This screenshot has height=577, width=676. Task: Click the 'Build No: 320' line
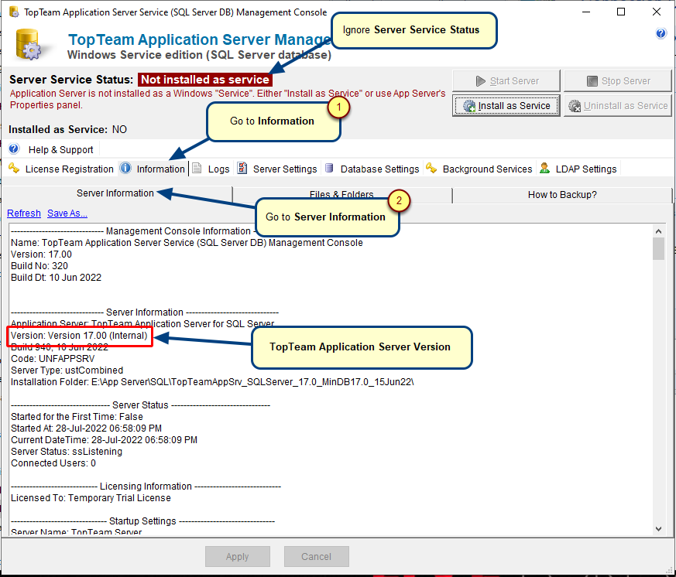tap(39, 266)
